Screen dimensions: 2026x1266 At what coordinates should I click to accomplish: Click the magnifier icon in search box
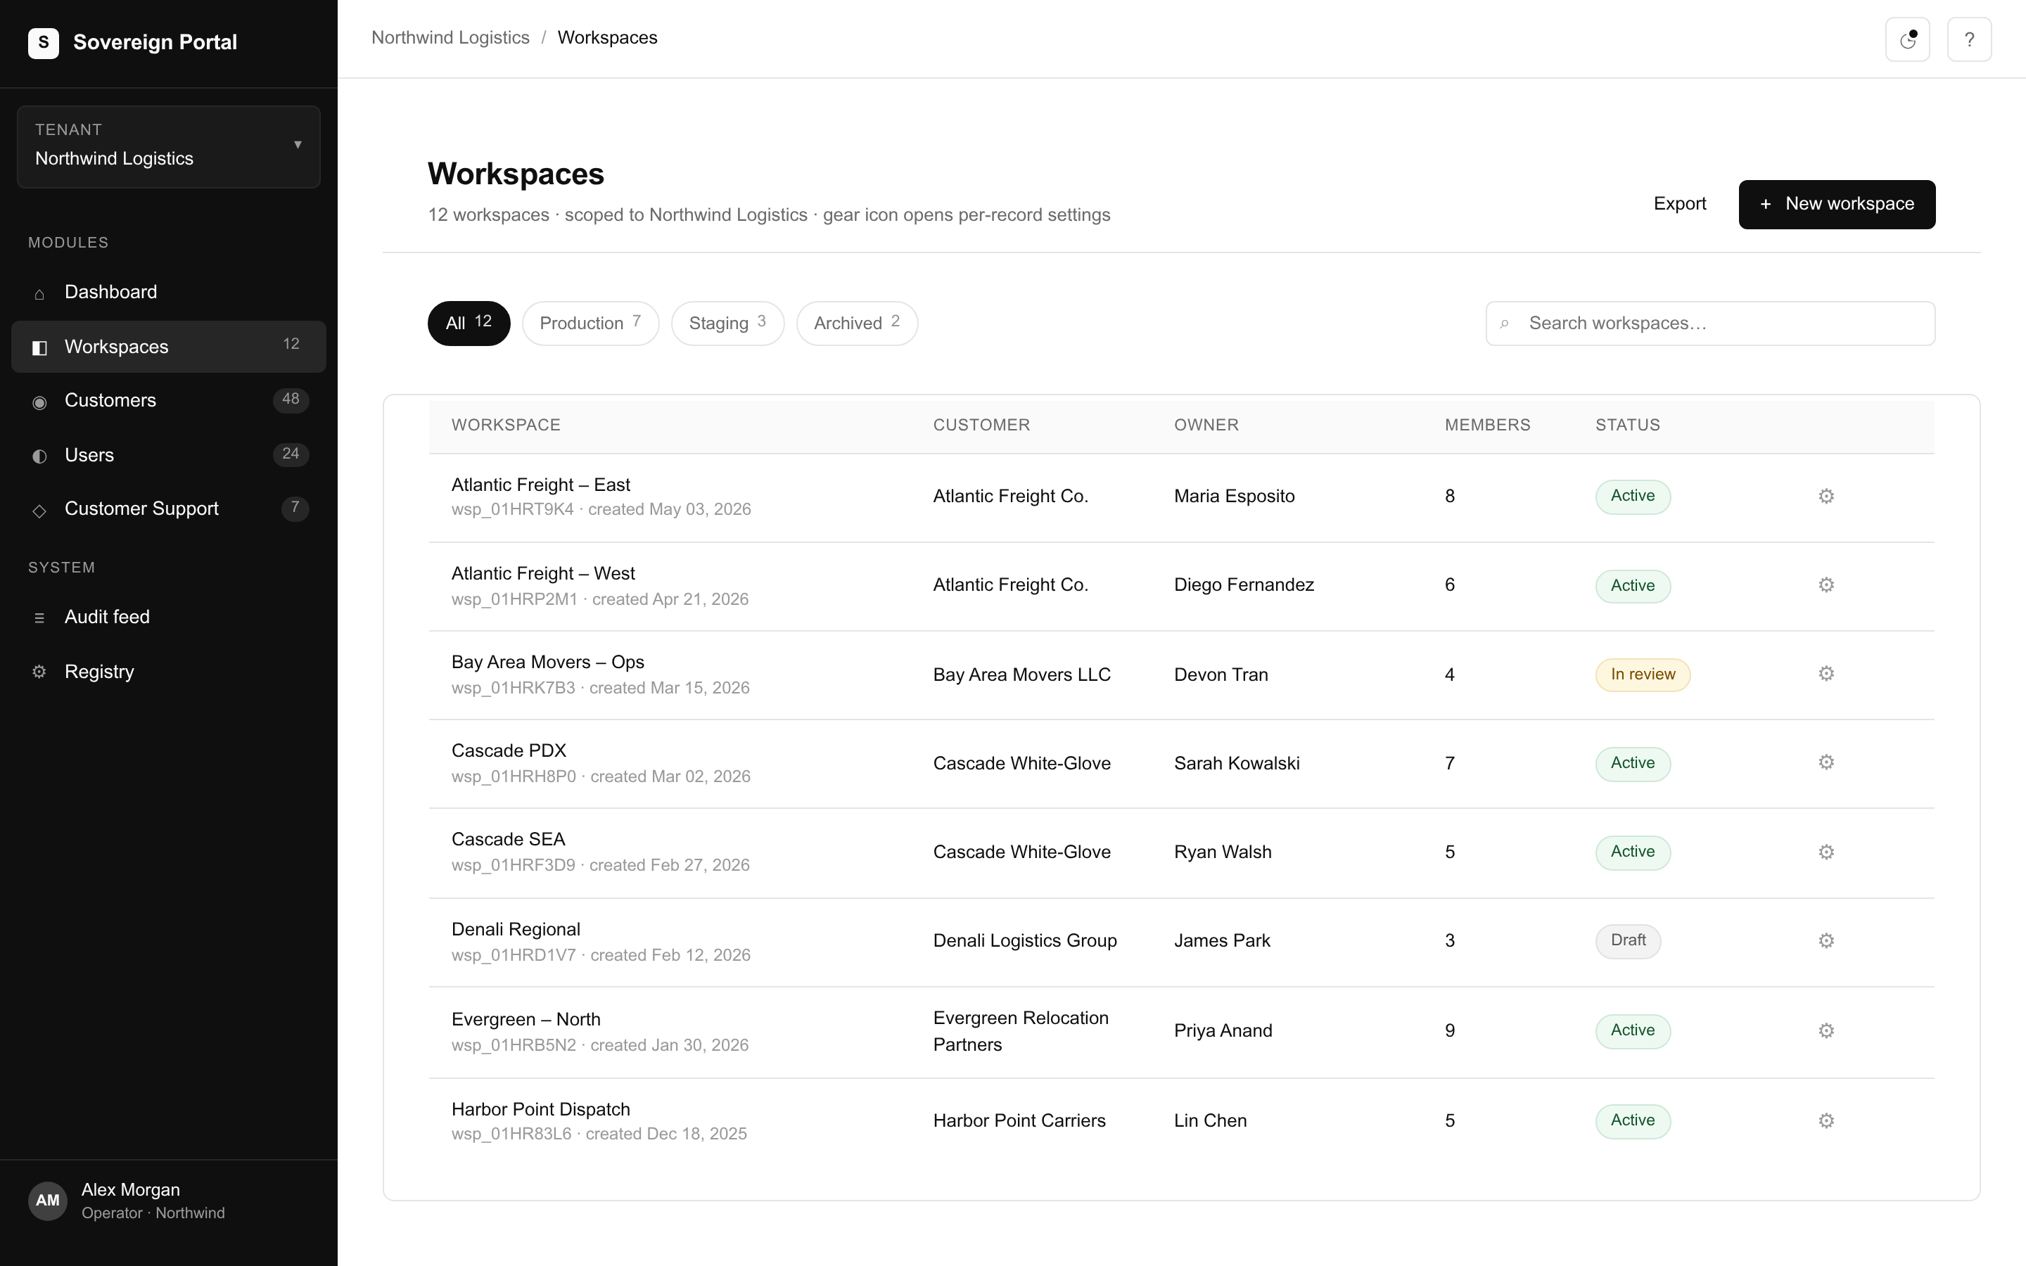point(1505,324)
